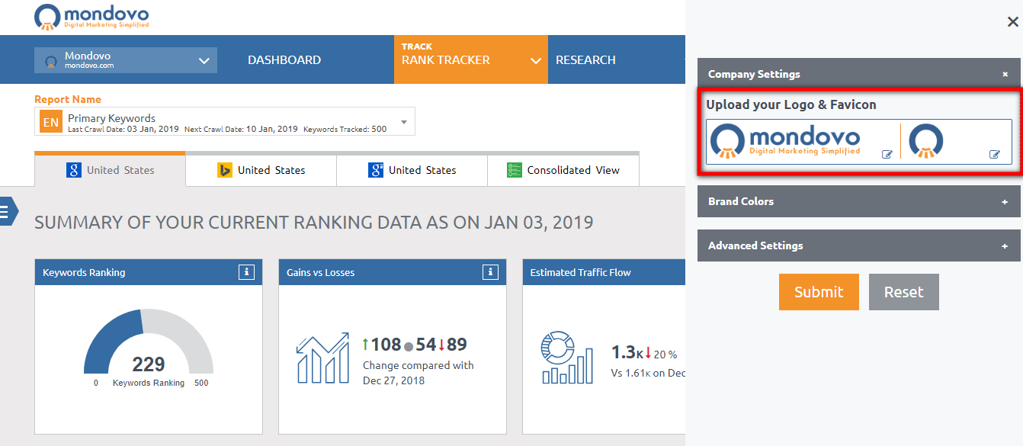Click the green 108 gains value

pos(386,345)
